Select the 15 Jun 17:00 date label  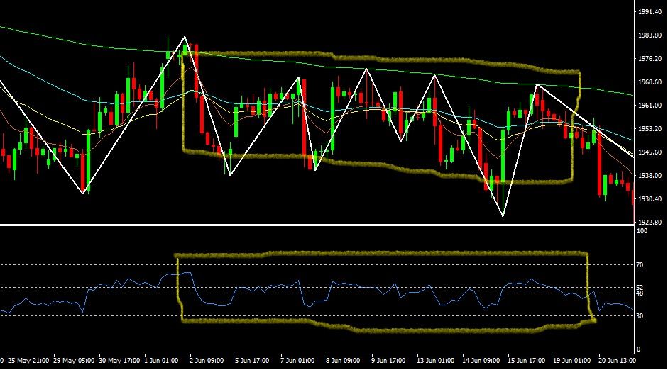(x=526, y=361)
